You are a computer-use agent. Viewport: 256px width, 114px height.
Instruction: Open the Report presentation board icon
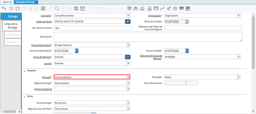click(129, 8)
